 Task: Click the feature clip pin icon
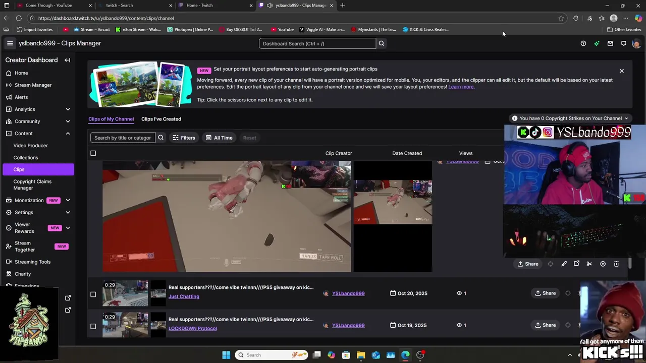pos(564,264)
